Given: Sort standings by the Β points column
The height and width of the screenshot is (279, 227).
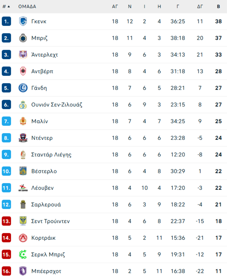Looking at the screenshot, I should (x=218, y=7).
